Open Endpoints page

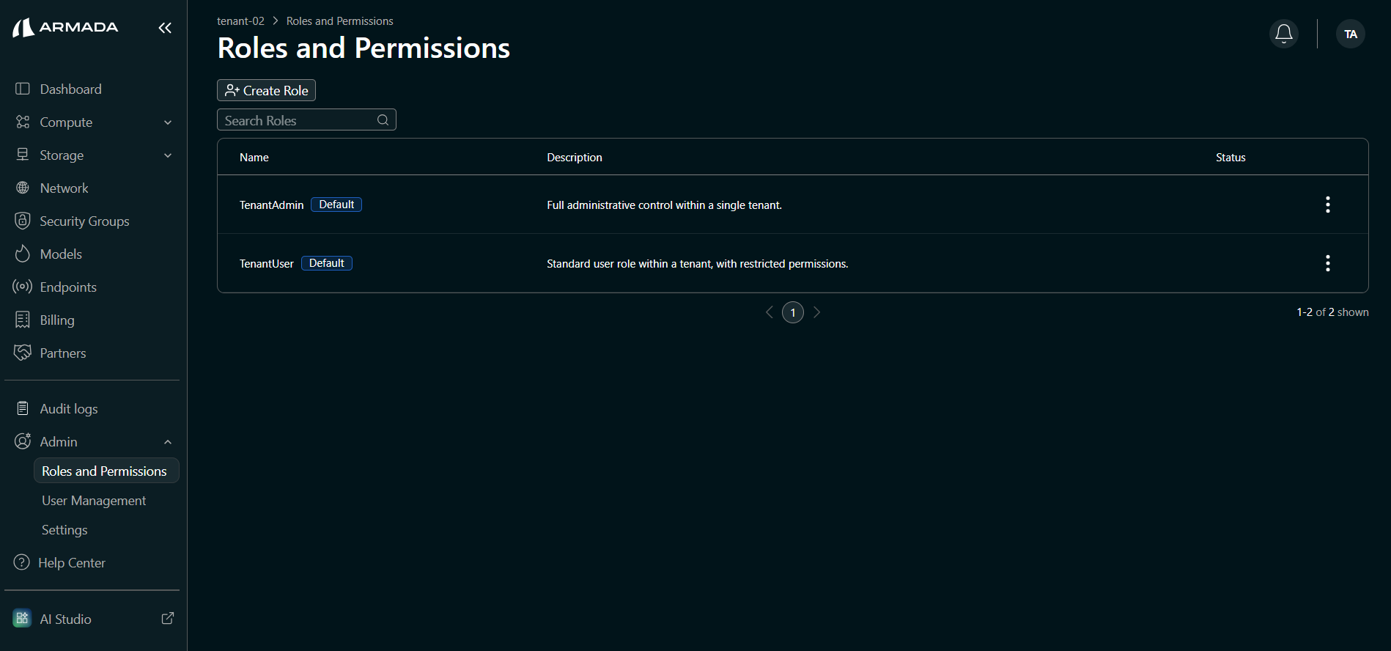coord(68,287)
